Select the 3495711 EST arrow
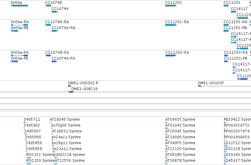This screenshot has width=251, height=165. point(25,122)
